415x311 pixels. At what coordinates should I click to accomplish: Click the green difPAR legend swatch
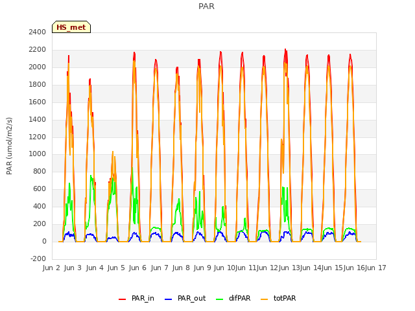coord(219,299)
